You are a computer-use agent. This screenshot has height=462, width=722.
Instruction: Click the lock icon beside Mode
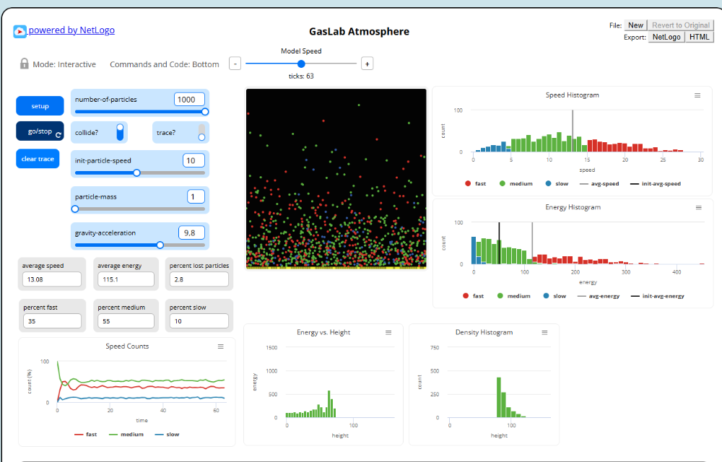click(x=24, y=64)
